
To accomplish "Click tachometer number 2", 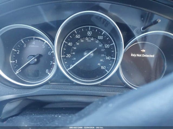I will 18,52.
